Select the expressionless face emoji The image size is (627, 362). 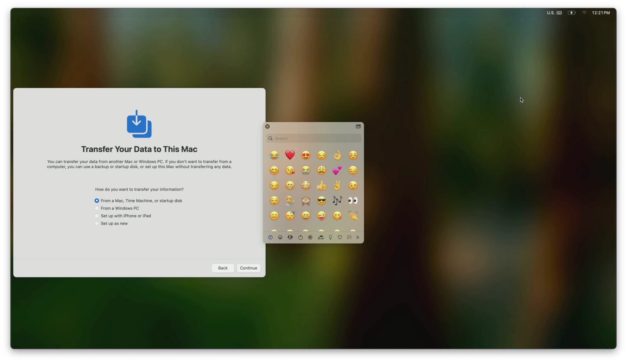tap(274, 216)
